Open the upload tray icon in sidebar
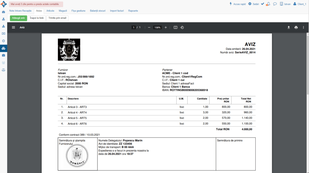The width and height of the screenshot is (309, 173). point(3,19)
